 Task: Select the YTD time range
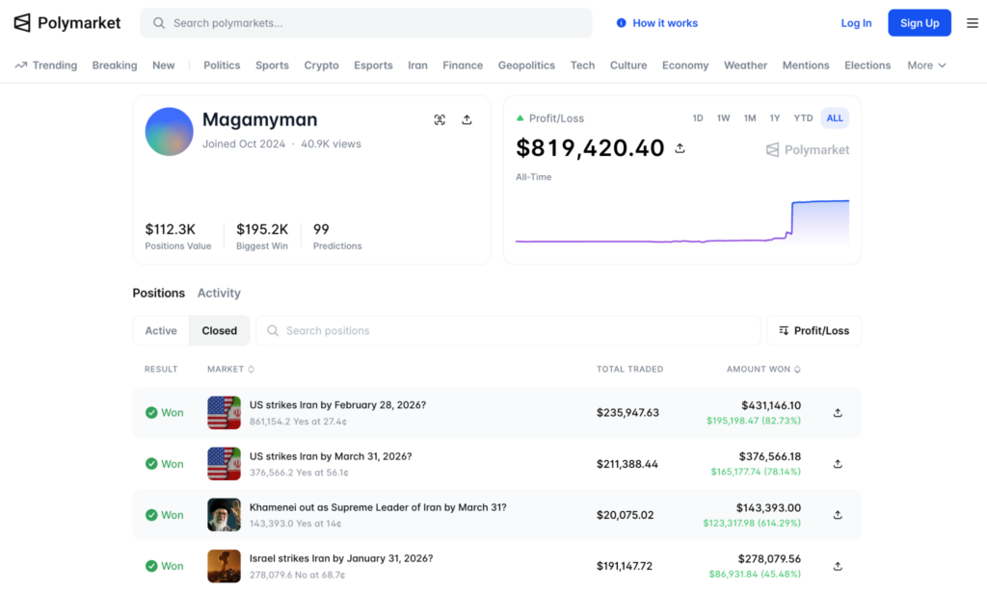[x=803, y=118]
